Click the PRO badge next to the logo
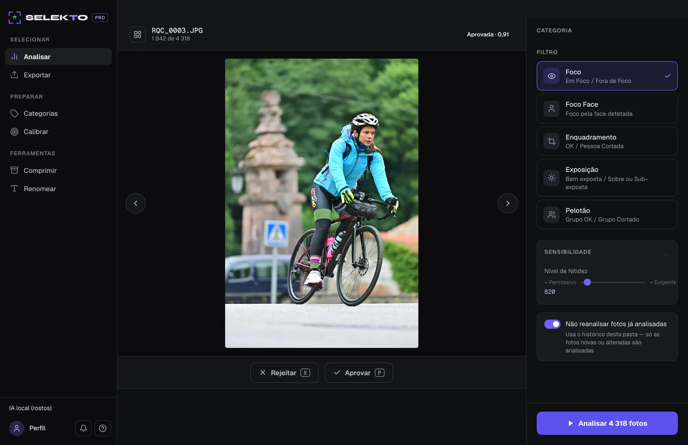688x445 pixels. click(x=100, y=18)
